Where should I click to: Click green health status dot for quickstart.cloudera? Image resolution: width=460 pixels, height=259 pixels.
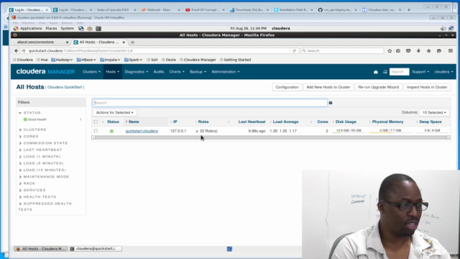coord(111,131)
